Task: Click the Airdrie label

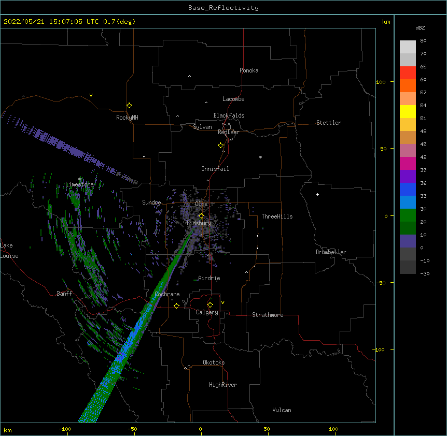Action: (x=209, y=278)
